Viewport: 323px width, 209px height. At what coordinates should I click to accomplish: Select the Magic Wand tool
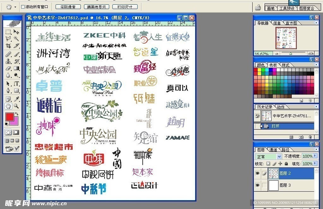pos(16,38)
